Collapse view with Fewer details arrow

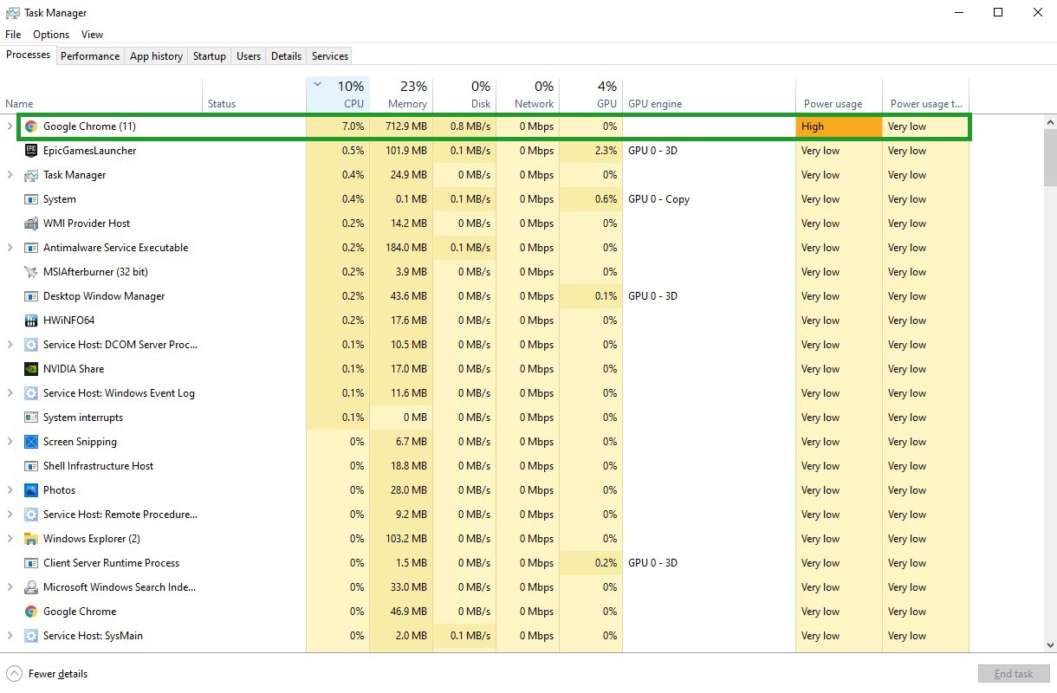[14, 673]
